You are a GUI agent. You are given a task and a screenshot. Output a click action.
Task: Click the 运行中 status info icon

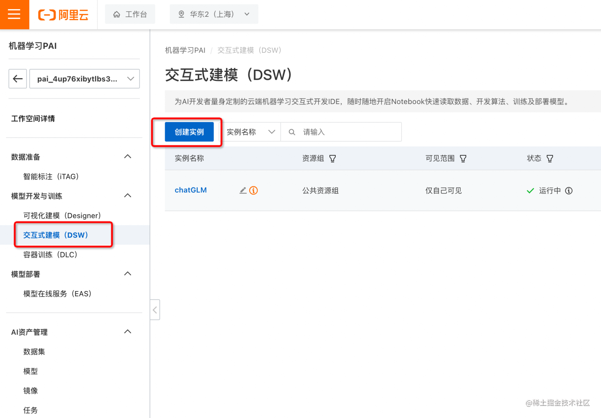pyautogui.click(x=569, y=191)
